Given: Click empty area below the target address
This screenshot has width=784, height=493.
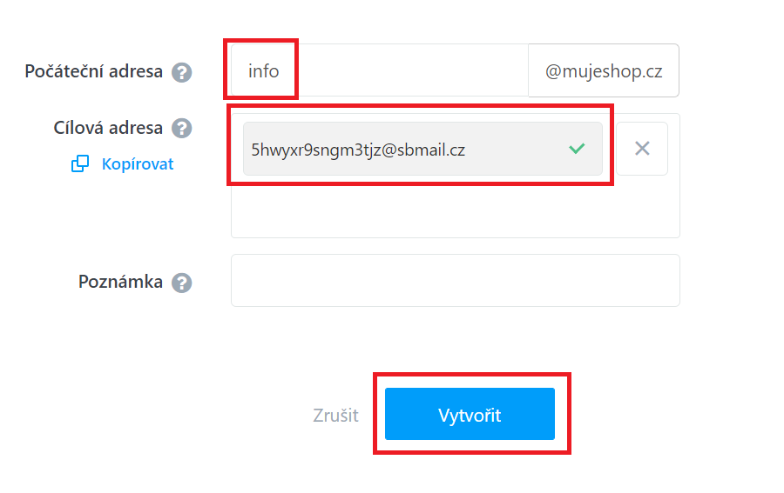Looking at the screenshot, I should tap(455, 207).
